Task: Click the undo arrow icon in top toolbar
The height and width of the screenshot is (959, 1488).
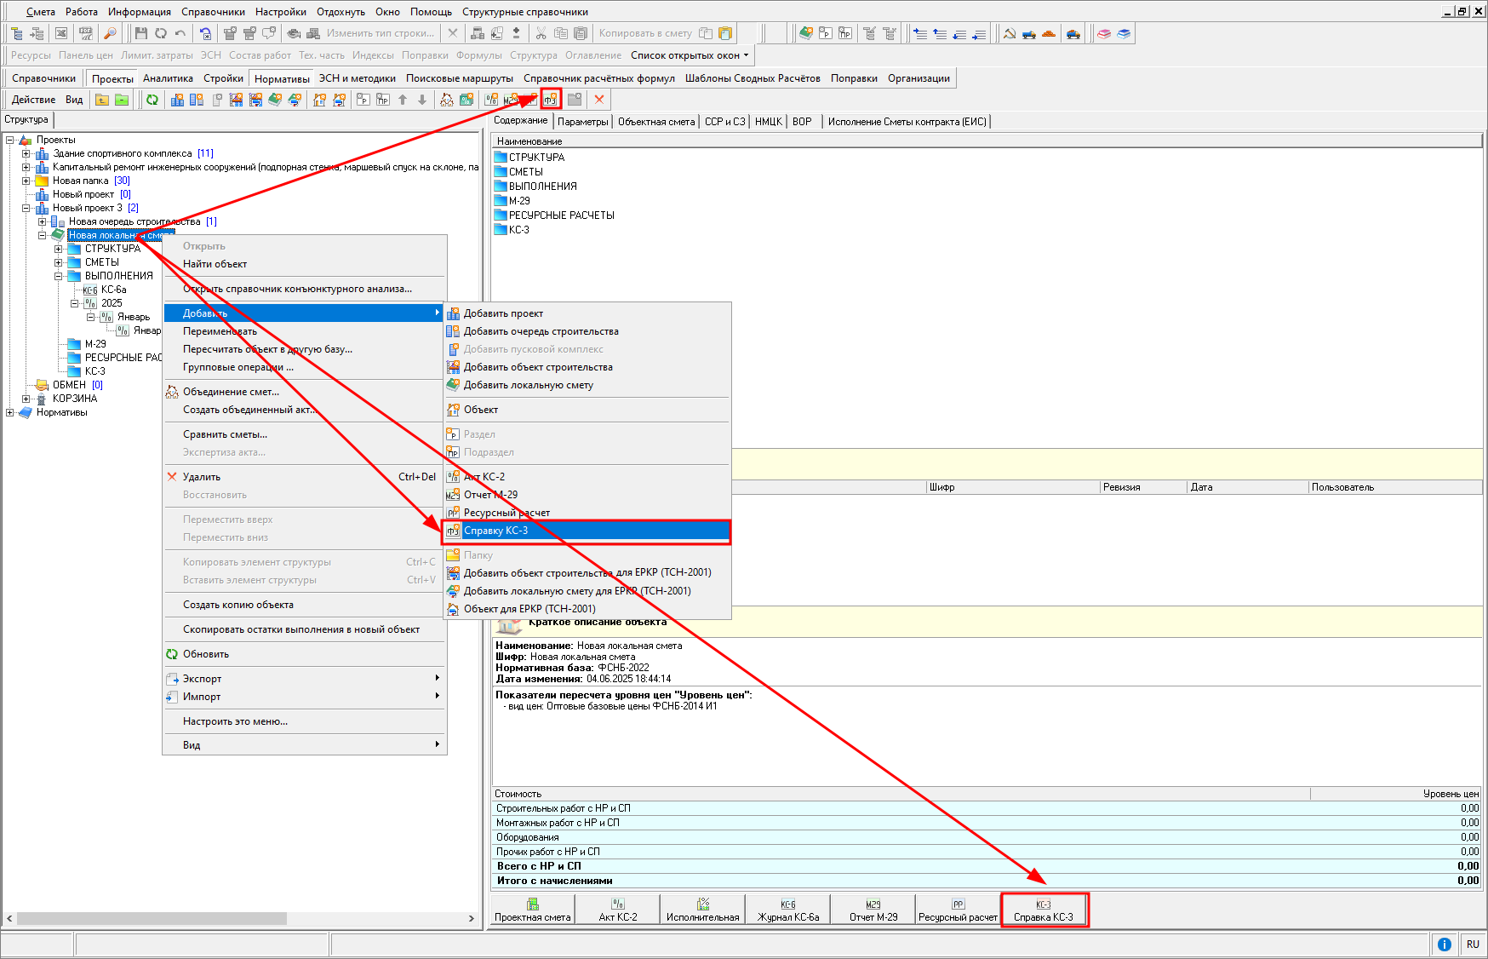Action: coord(180,33)
